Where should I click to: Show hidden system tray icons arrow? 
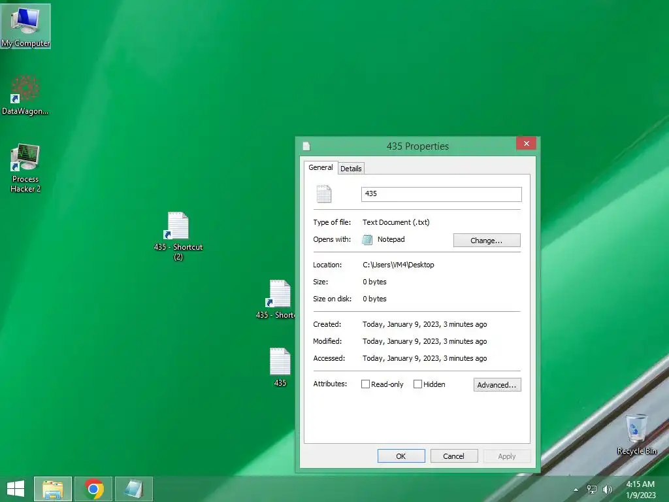(x=576, y=490)
